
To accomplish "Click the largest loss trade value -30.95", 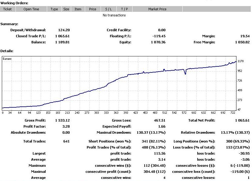I will point(244,154).
